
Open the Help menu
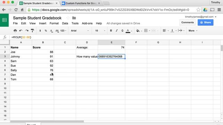tap(99, 23)
